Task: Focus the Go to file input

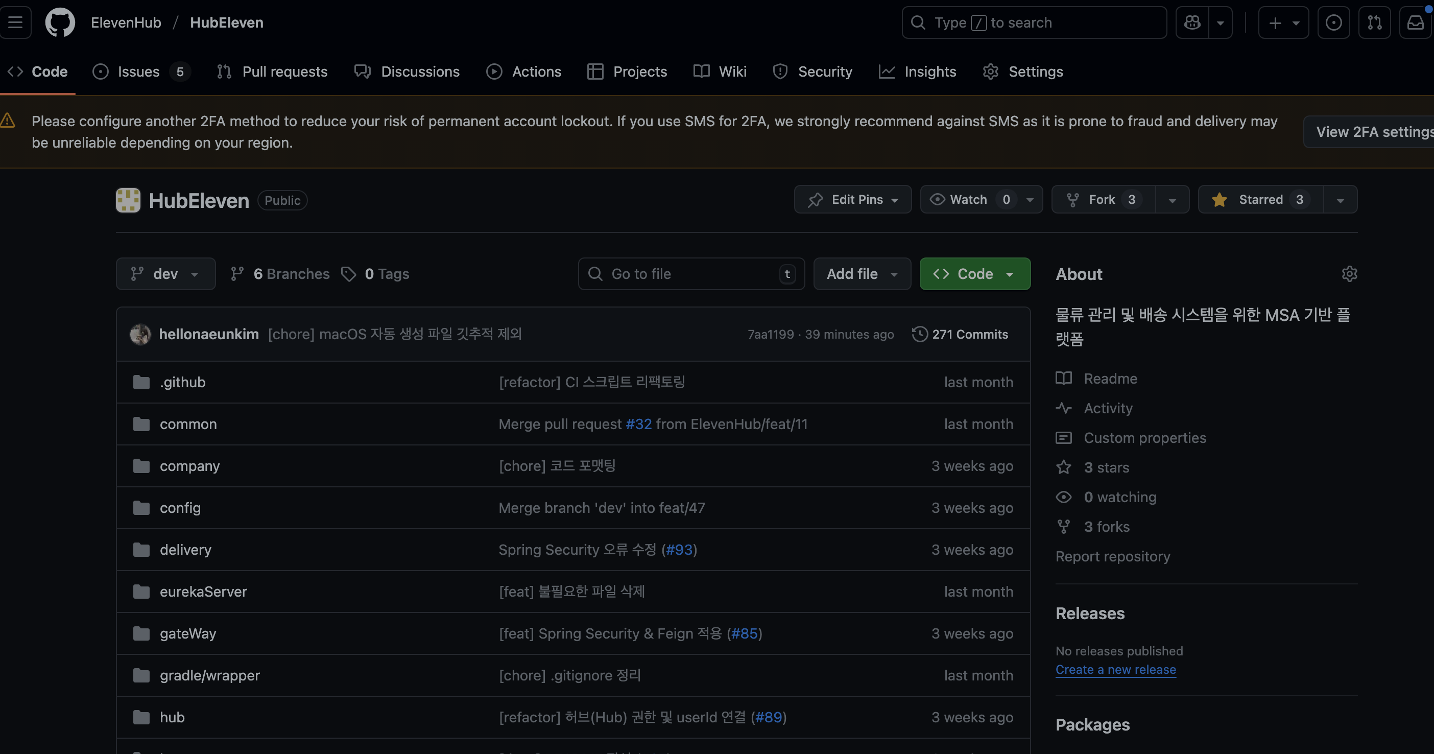Action: (691, 273)
